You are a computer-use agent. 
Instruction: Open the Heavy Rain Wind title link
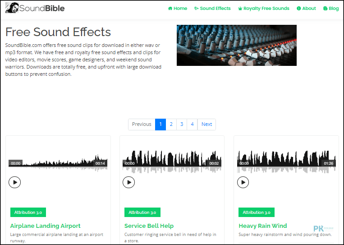pyautogui.click(x=262, y=226)
